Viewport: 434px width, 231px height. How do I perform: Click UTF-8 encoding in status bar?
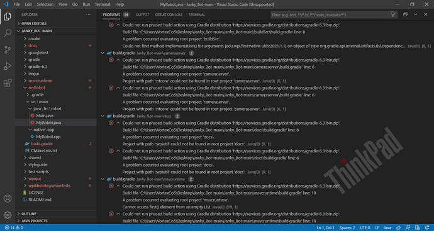[x=365, y=228]
